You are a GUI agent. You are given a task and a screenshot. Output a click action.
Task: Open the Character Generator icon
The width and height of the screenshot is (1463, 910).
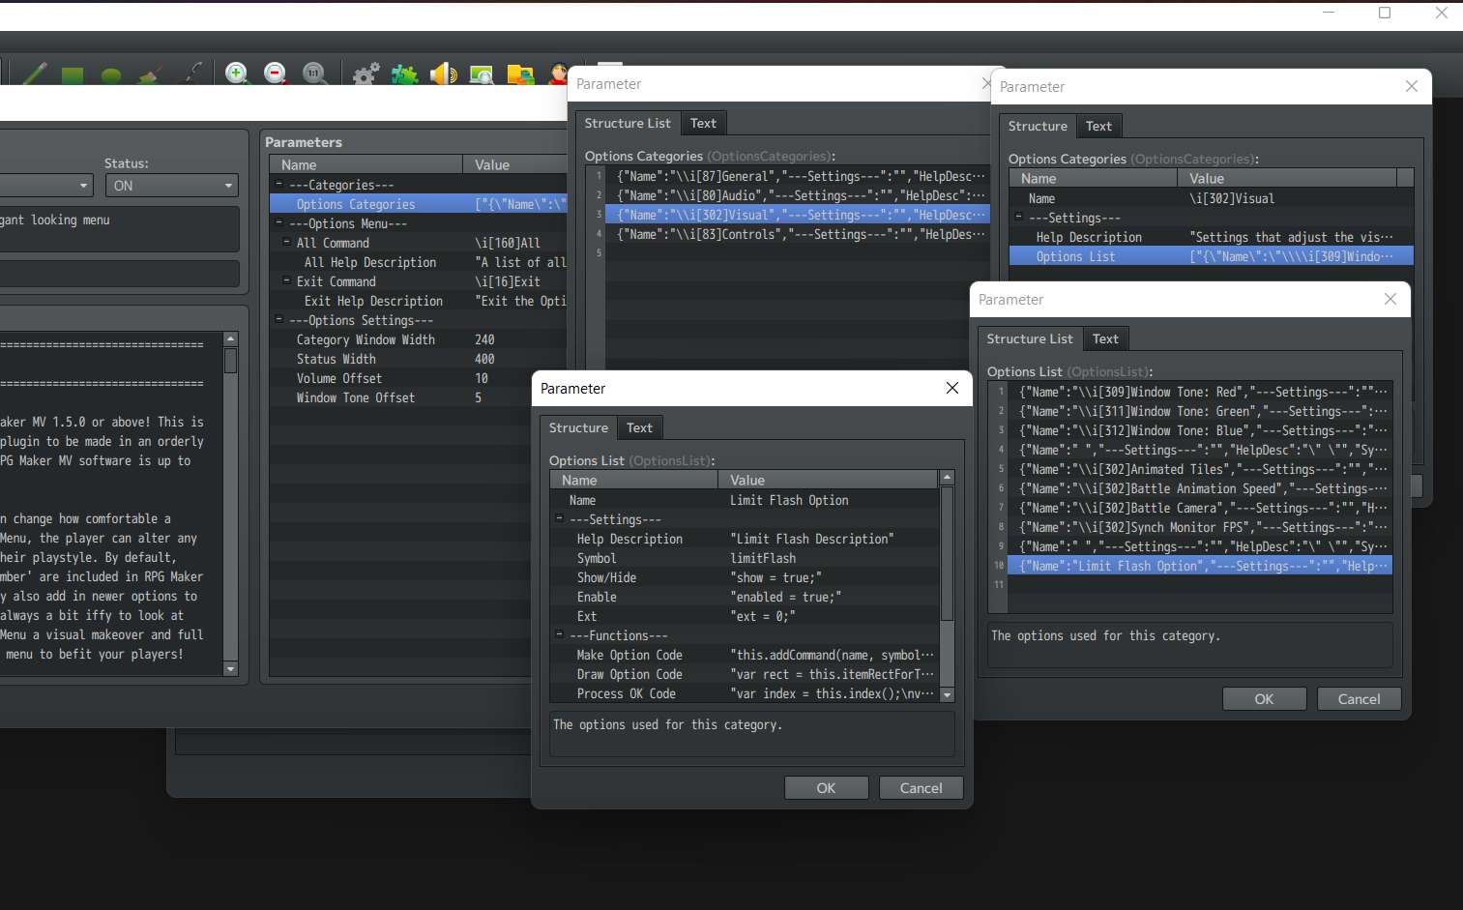558,73
